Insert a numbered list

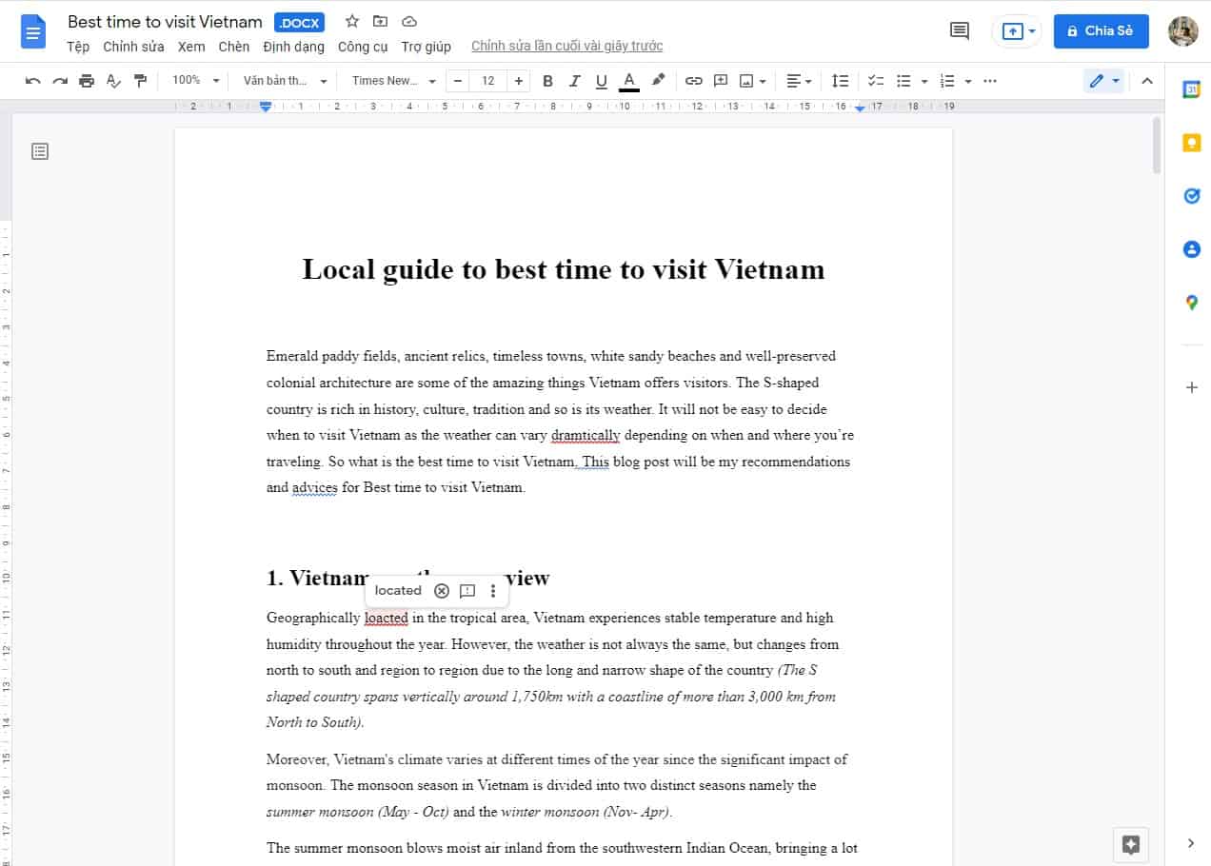pyautogui.click(x=947, y=81)
